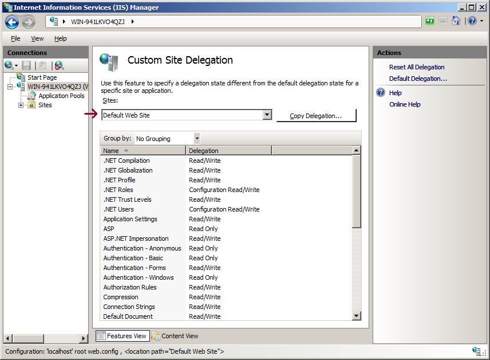Select the Compression row
The height and width of the screenshot is (360, 490).
[226, 297]
